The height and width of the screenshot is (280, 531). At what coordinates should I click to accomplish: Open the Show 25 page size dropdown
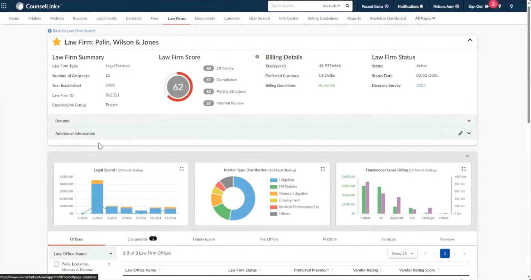pyautogui.click(x=402, y=254)
